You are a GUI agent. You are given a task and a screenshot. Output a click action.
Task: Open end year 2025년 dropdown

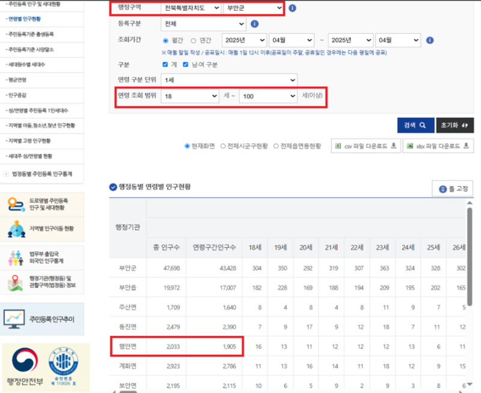tap(351, 40)
